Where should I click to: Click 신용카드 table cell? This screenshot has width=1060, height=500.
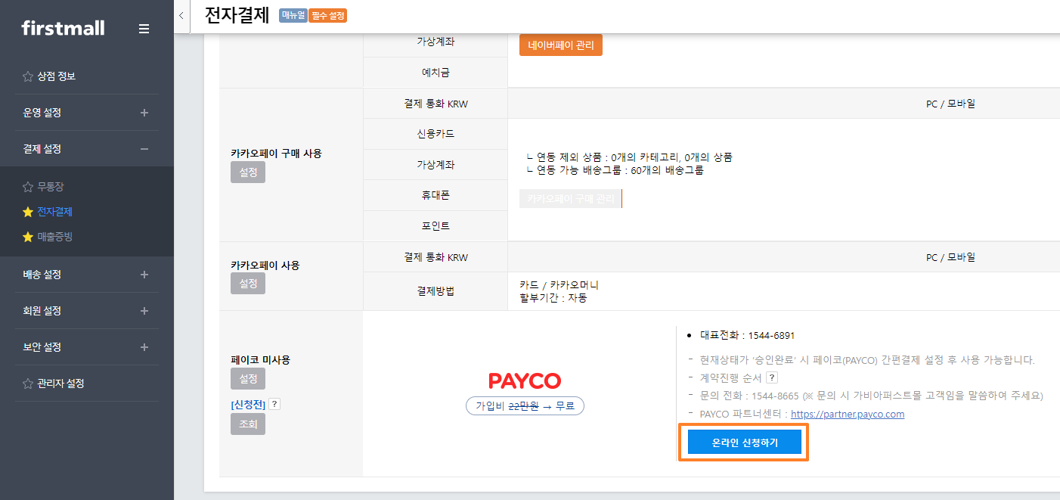pos(435,134)
